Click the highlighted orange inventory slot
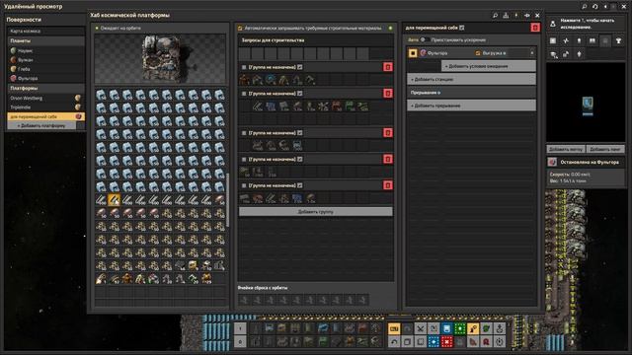632x355 pixels. [x=114, y=199]
